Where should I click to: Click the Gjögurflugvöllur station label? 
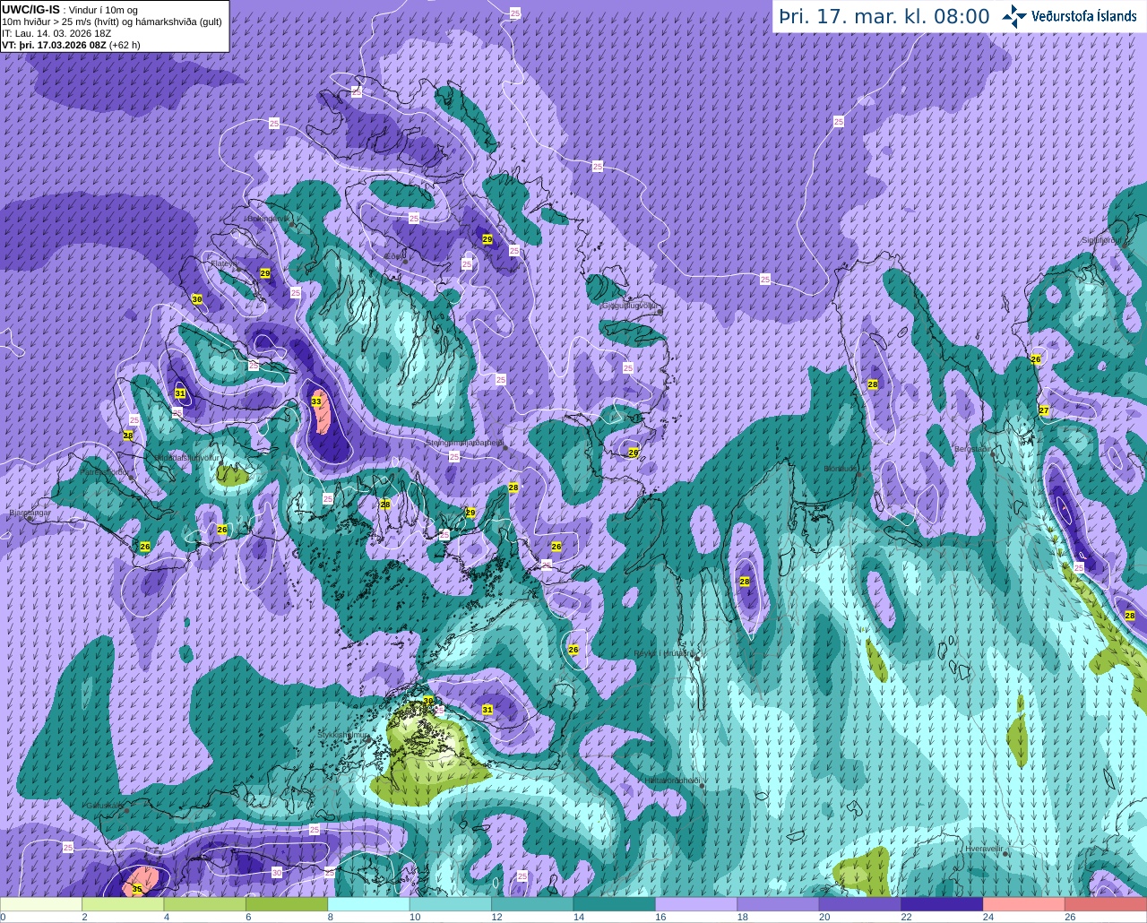[x=630, y=306]
